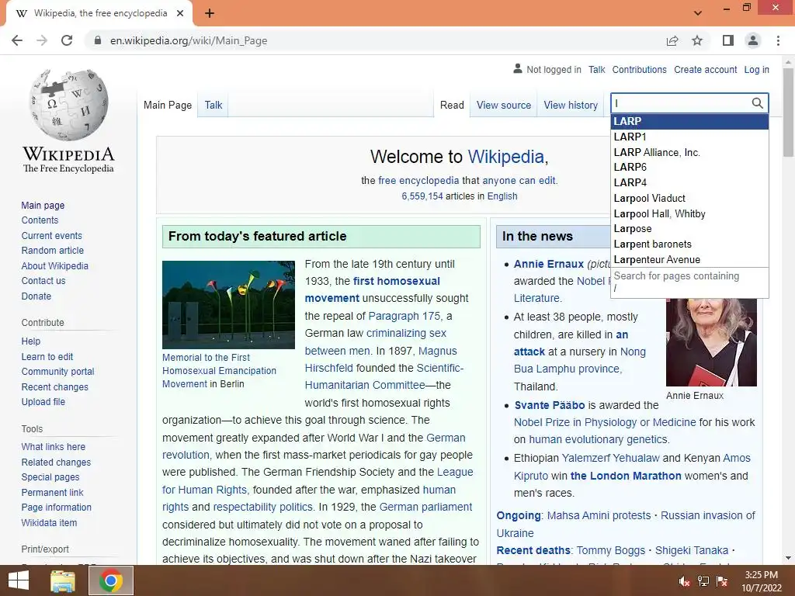795x596 pixels.
Task: Close the Wikipedia tab with its X
Action: tap(180, 13)
